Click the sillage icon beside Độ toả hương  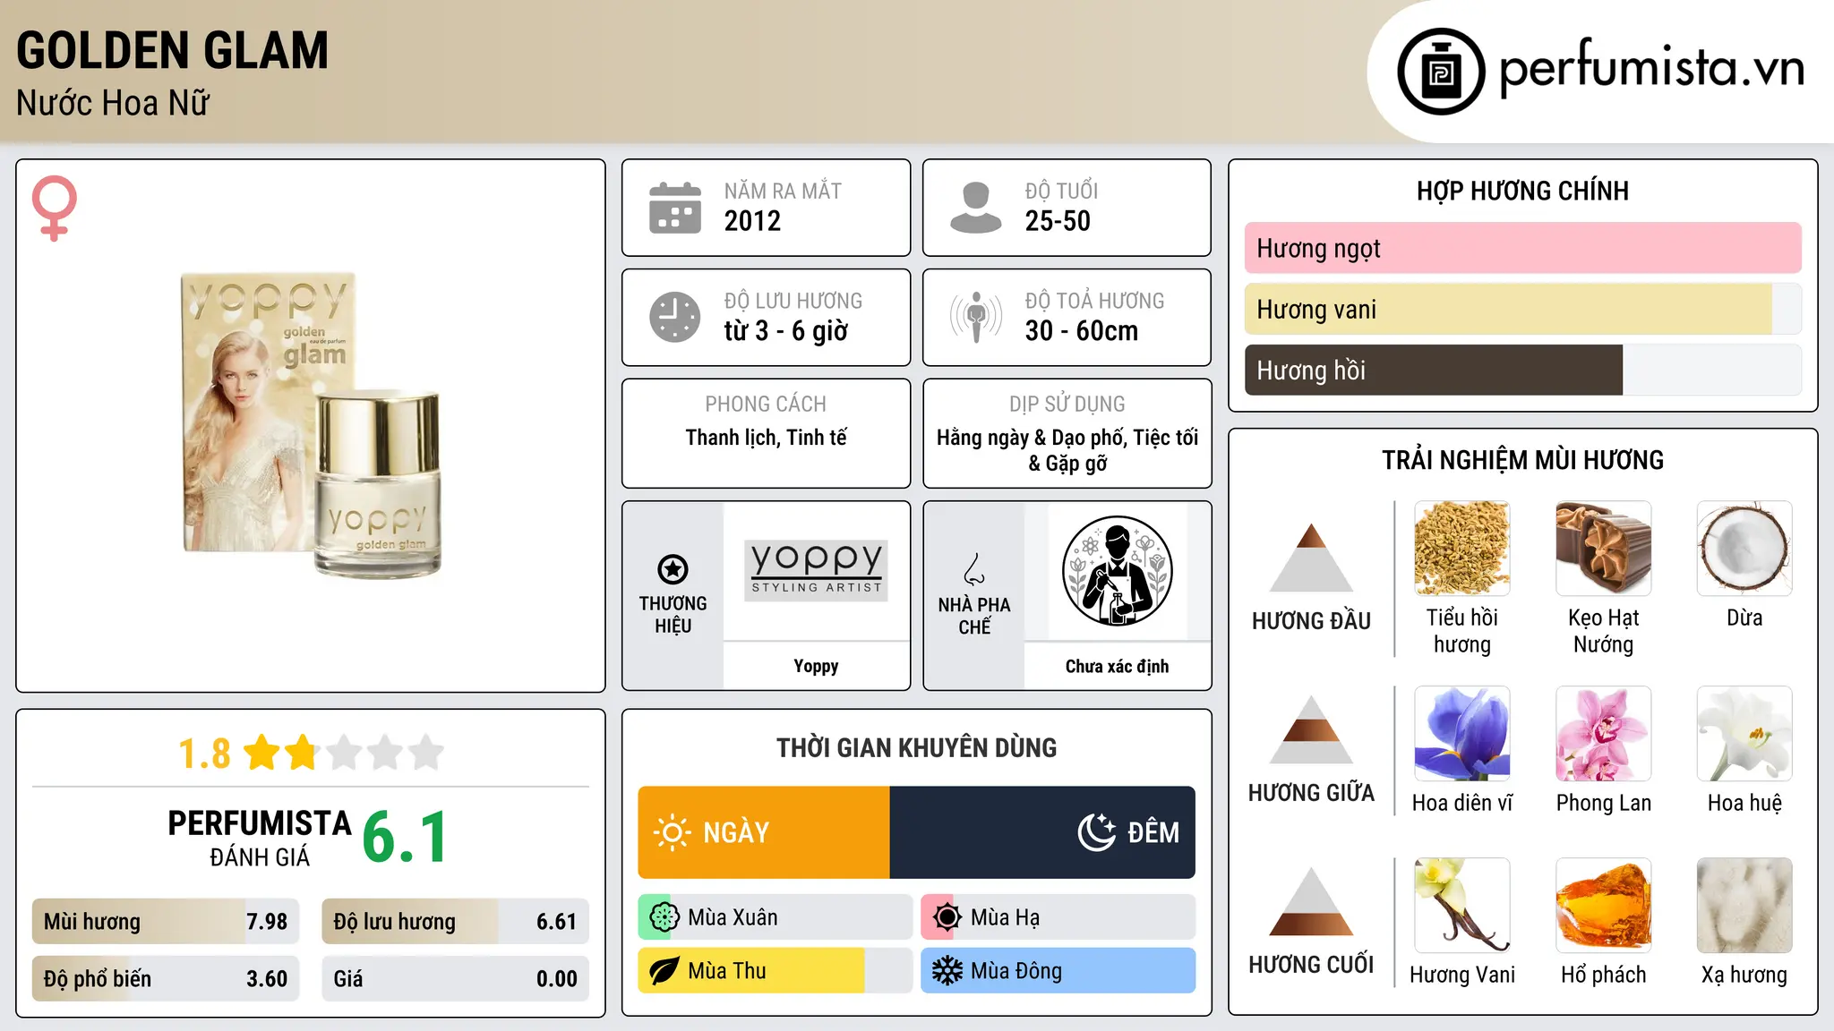[x=975, y=317]
